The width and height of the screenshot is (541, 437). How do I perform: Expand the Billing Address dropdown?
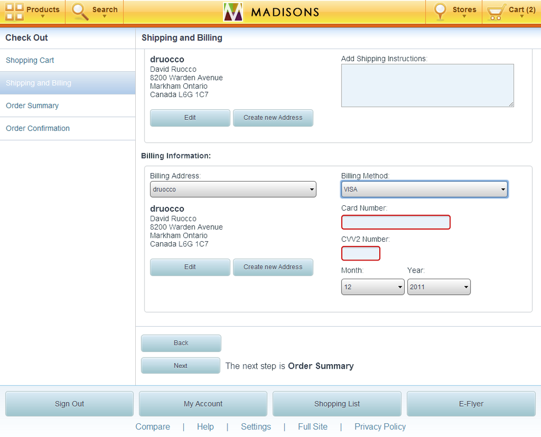pos(233,189)
